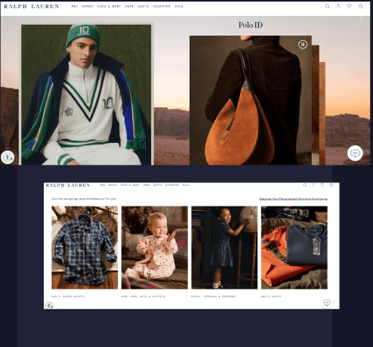
Task: Open Men menu in the top header
Action: pyautogui.click(x=75, y=6)
